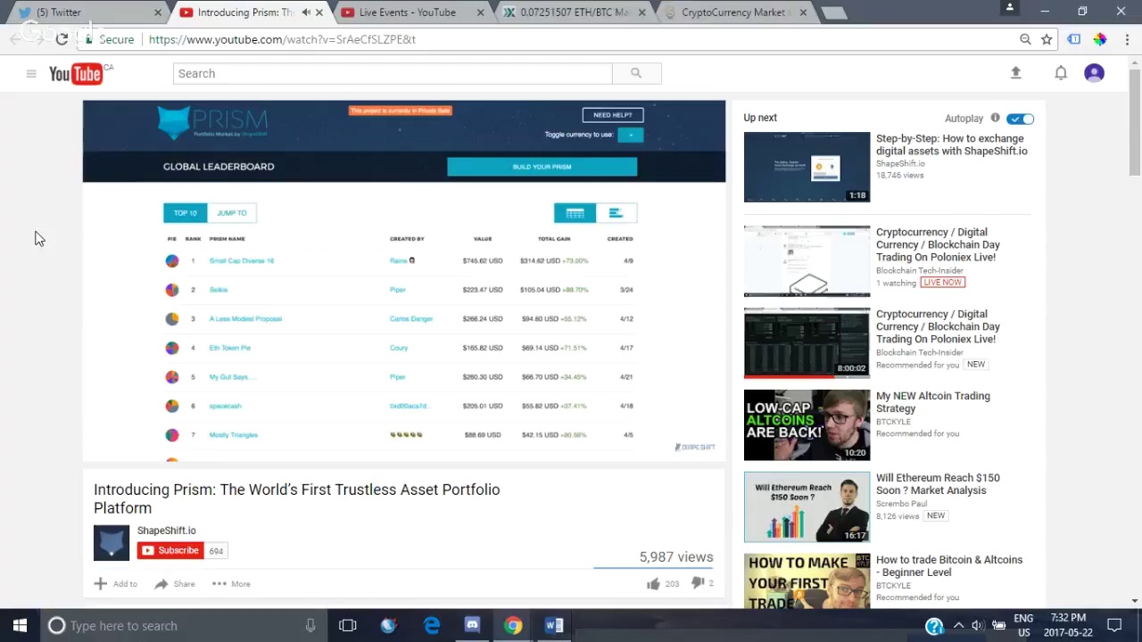Show hidden system tray icons

tap(958, 626)
